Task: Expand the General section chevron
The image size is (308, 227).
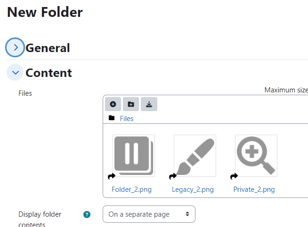Action: tap(15, 47)
